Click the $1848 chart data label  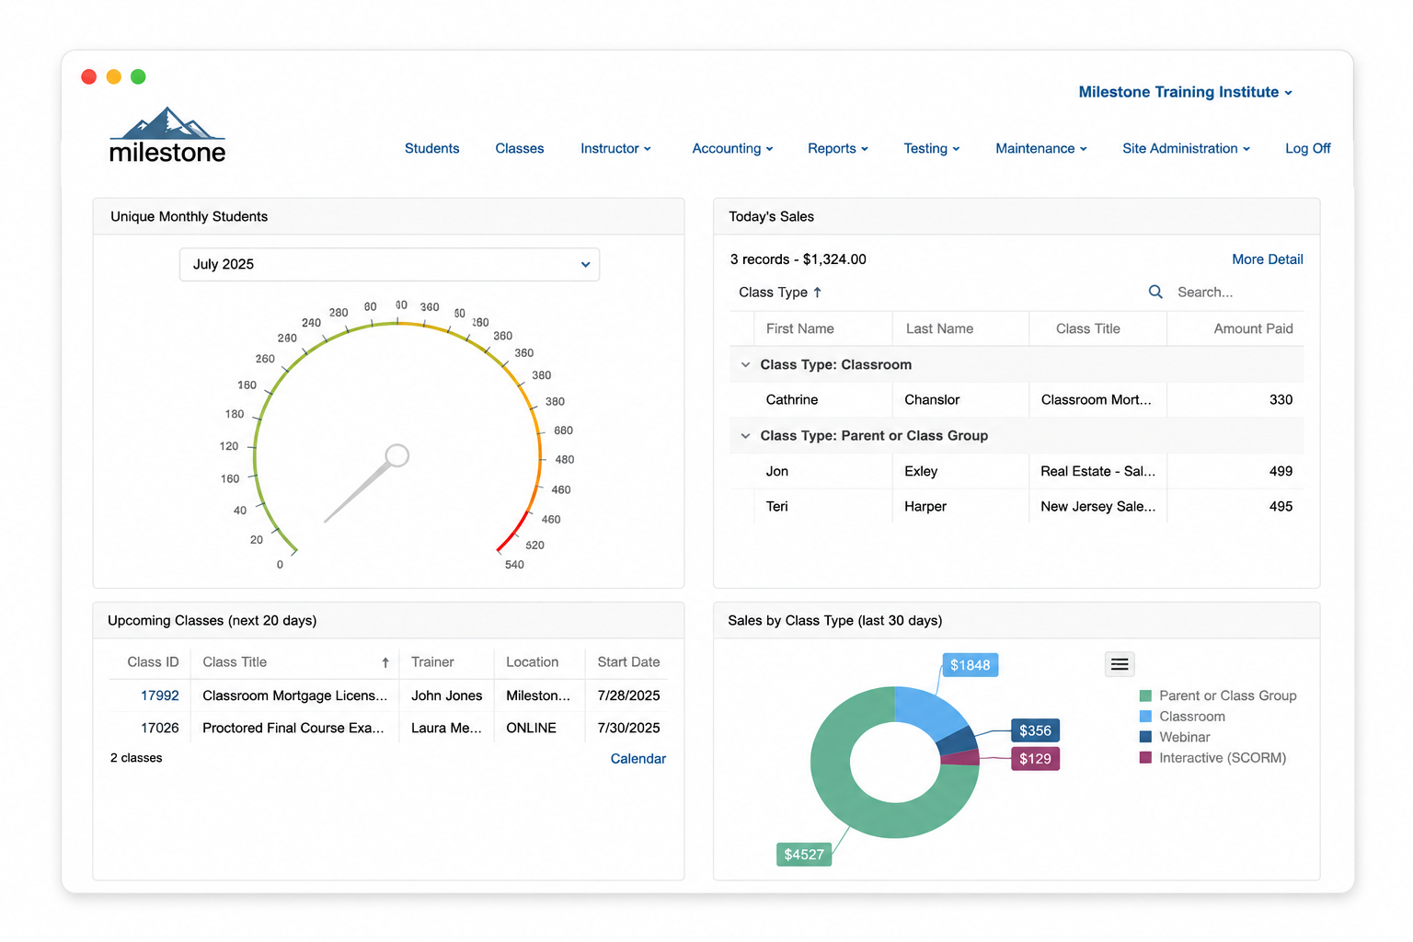tap(971, 665)
